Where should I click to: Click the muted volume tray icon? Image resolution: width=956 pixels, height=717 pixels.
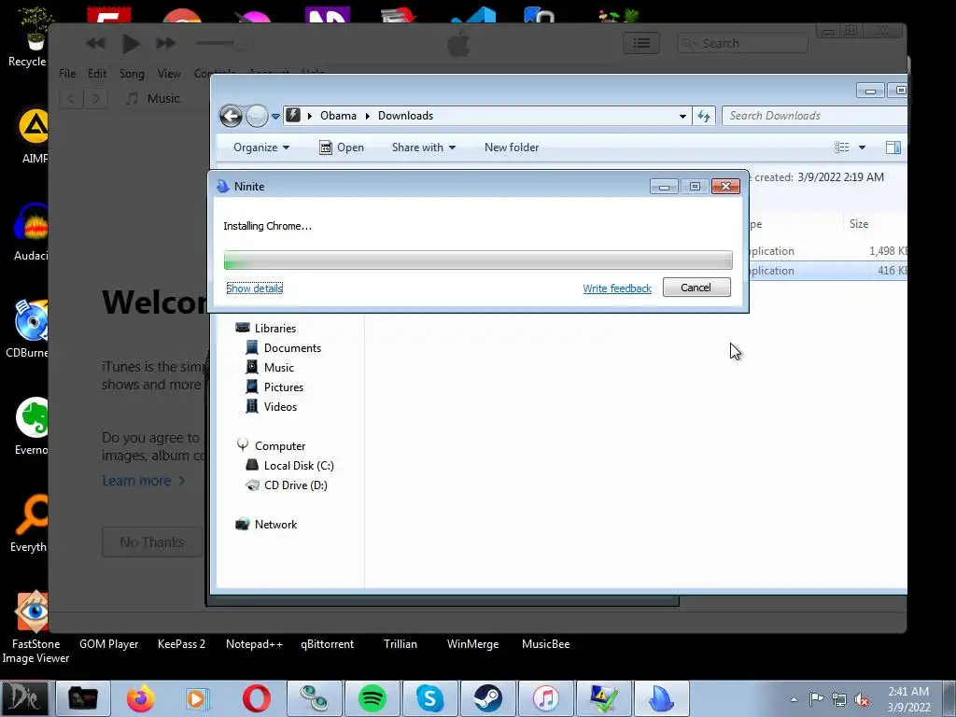(862, 700)
